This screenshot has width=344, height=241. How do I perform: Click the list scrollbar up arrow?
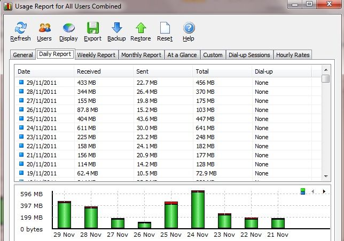(325, 70)
